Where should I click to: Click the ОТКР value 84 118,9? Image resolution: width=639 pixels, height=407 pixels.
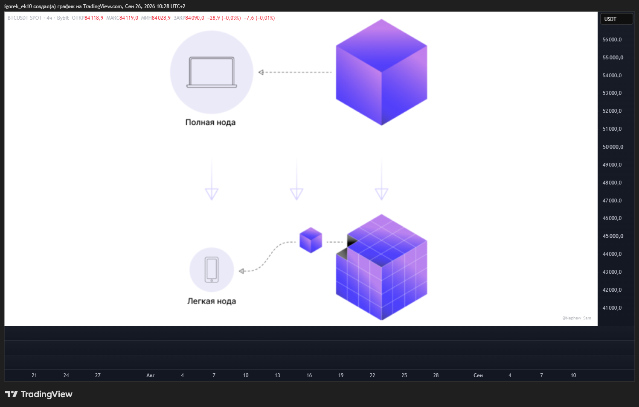coord(94,18)
